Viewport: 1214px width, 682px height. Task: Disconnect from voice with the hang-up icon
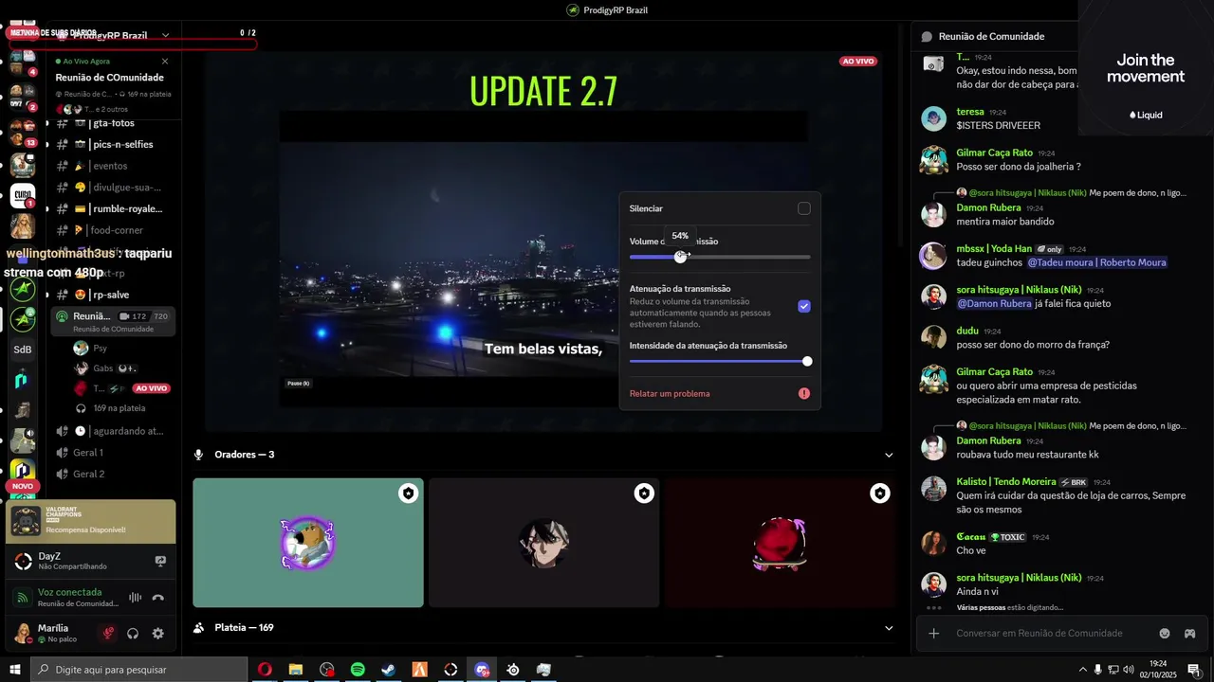tap(158, 598)
